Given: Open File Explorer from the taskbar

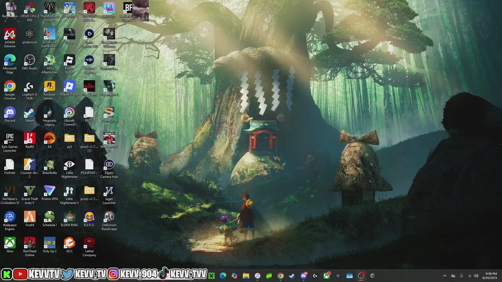Looking at the screenshot, I should [246, 276].
